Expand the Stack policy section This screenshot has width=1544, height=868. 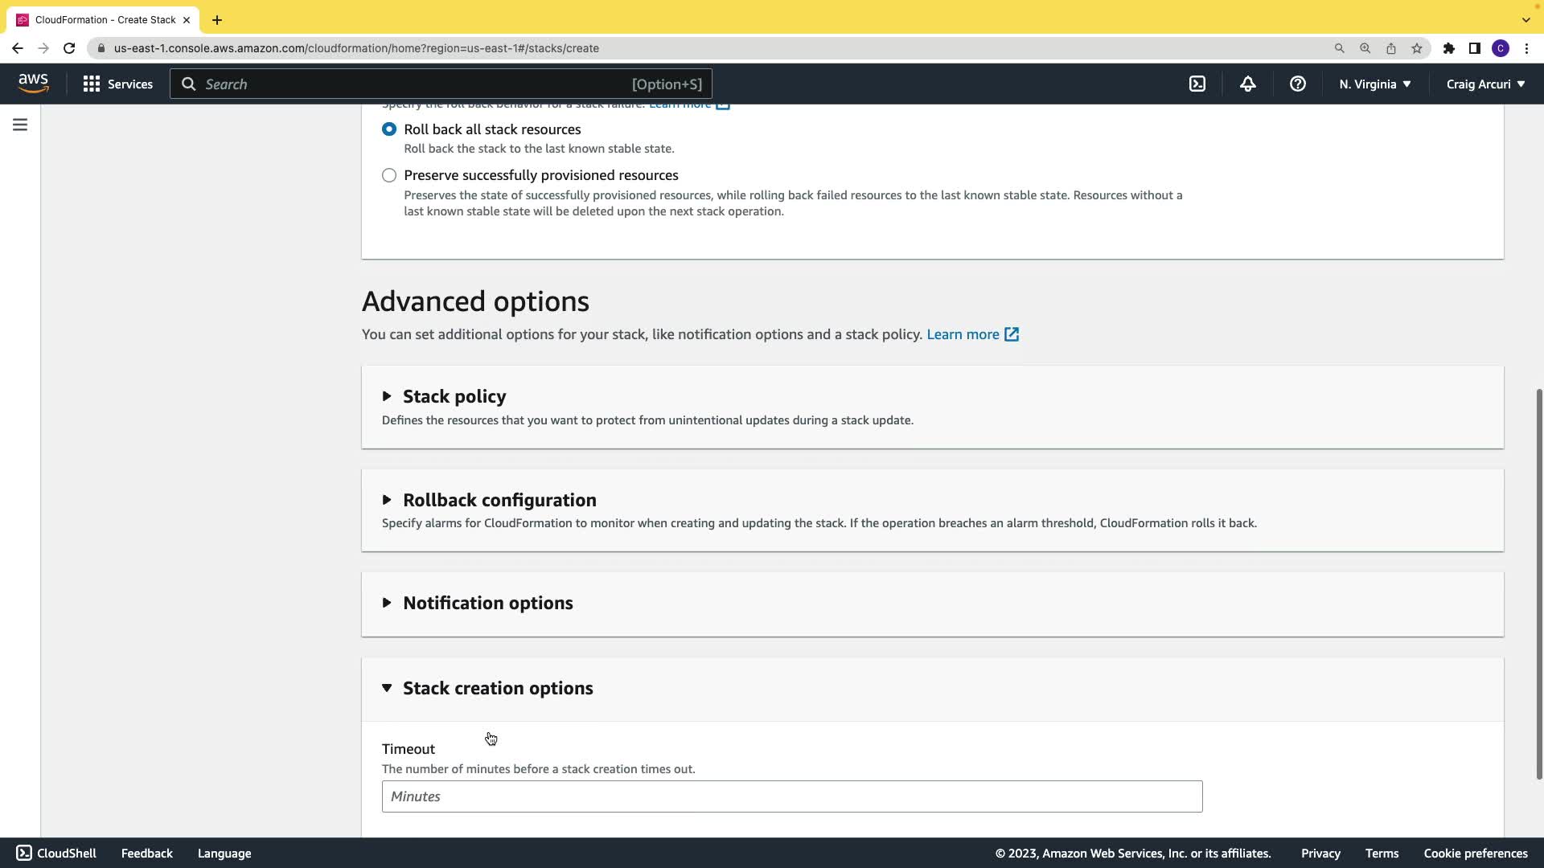(454, 396)
